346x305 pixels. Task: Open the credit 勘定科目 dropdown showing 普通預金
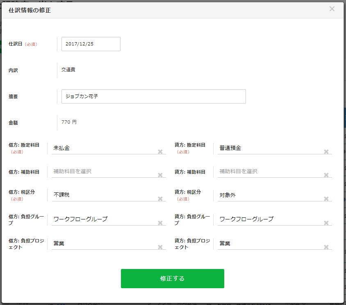pyautogui.click(x=269, y=148)
